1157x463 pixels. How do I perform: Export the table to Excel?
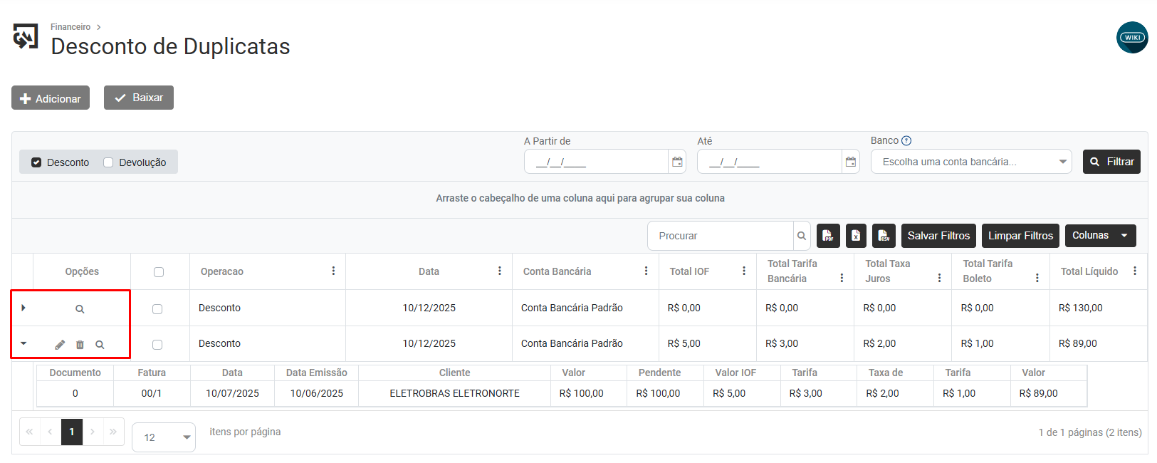pyautogui.click(x=856, y=236)
